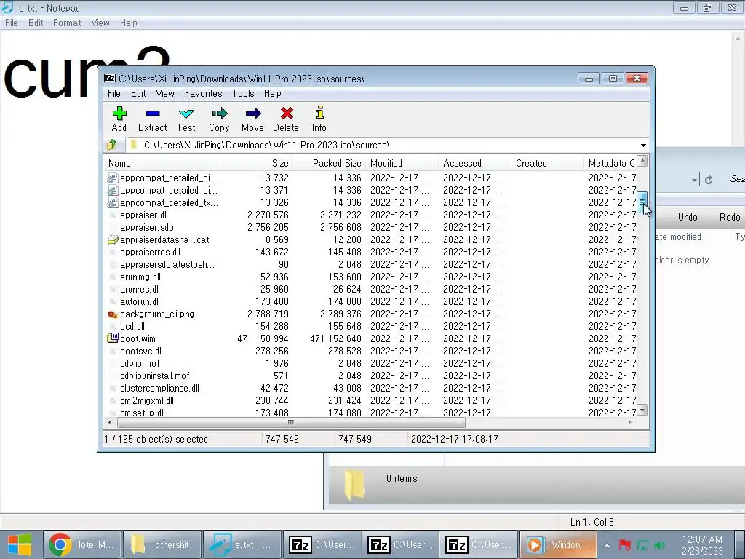Open 7-Zip File menu
This screenshot has width=745, height=559.
coord(114,93)
